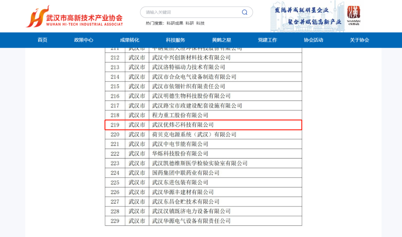Click row number 215 cell

[115, 86]
